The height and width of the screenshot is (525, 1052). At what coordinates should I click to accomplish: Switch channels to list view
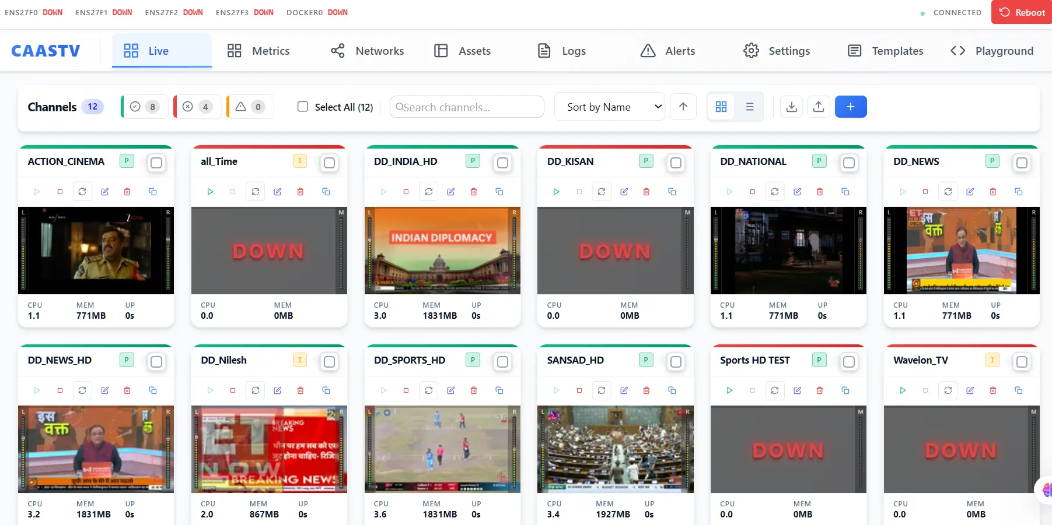point(750,107)
